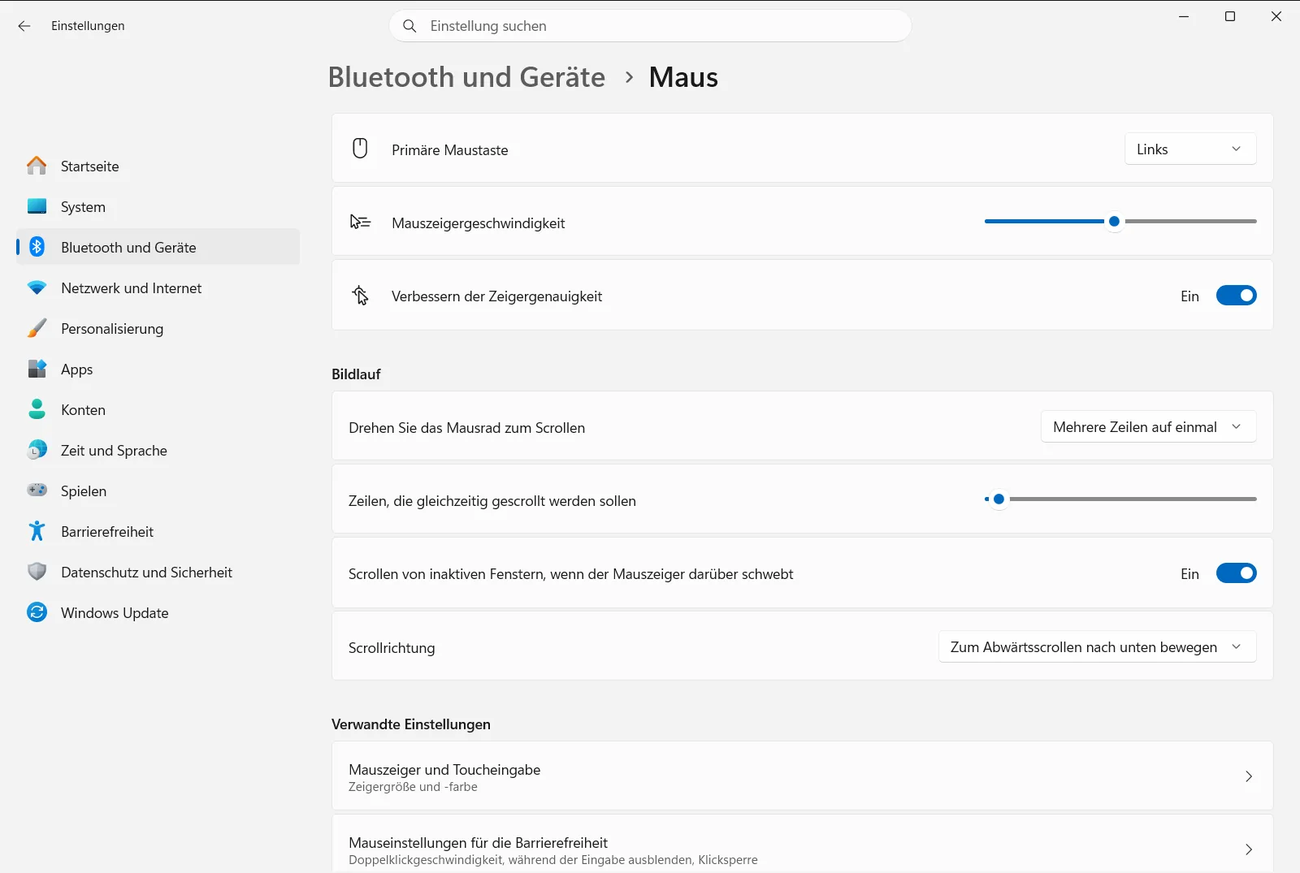Click the search magnifier icon
Viewport: 1300px width, 873px height.
(x=410, y=26)
